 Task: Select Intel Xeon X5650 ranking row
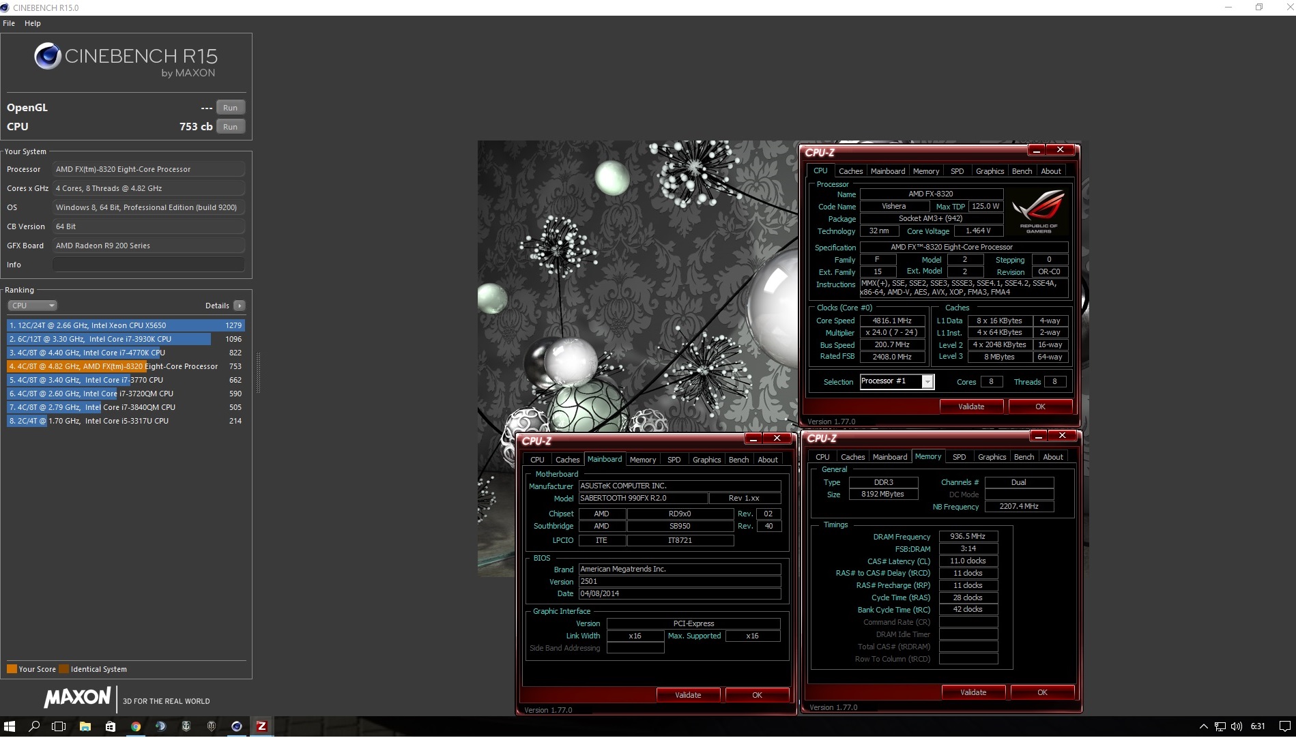[126, 325]
